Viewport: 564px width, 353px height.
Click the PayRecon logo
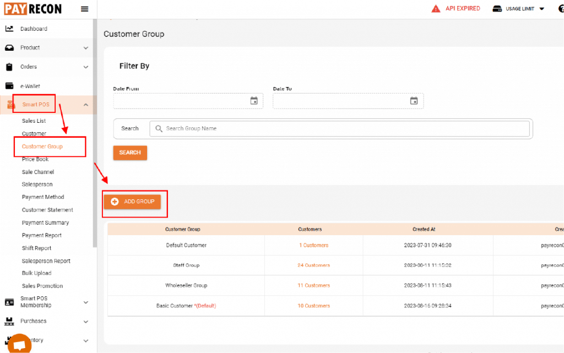[x=32, y=9]
